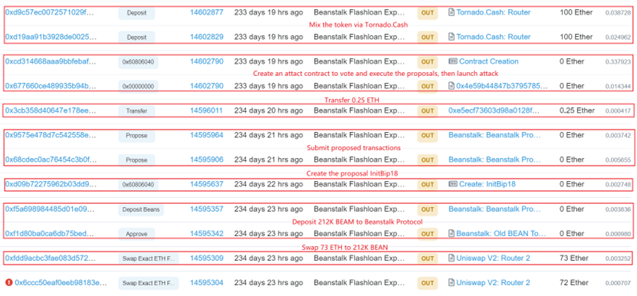Viewport: 637px width, 296px height.
Task: View block 14595906
Action: click(207, 160)
